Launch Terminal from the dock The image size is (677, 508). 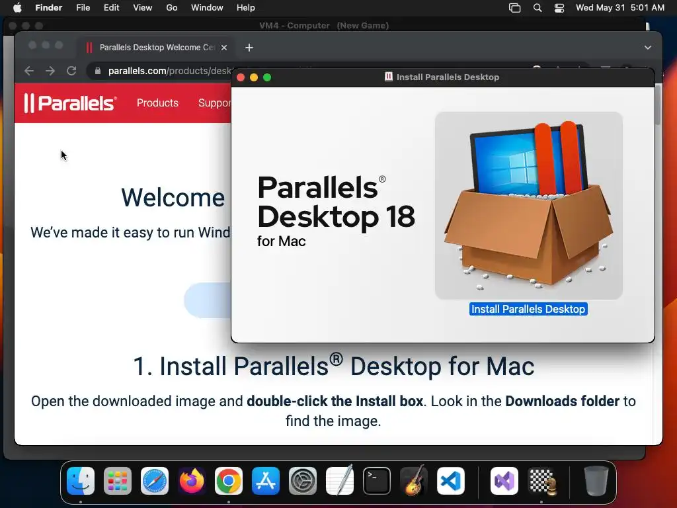376,481
